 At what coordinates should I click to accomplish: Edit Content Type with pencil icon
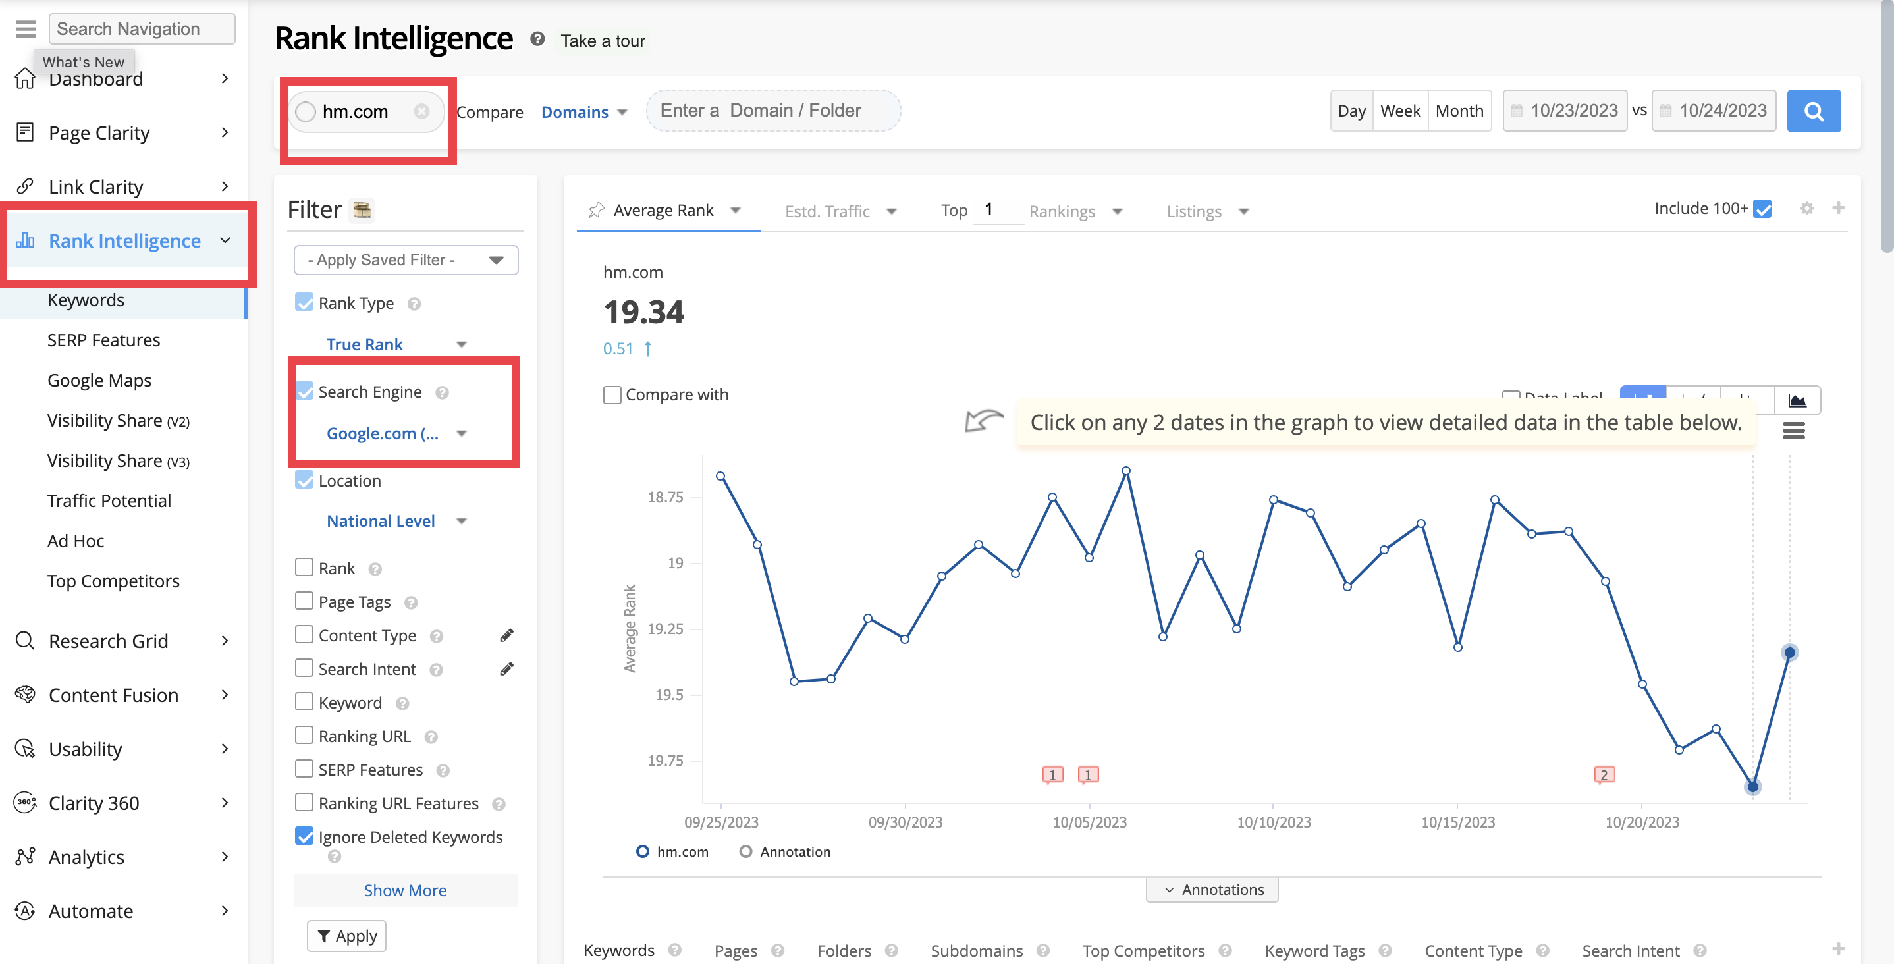click(x=506, y=635)
